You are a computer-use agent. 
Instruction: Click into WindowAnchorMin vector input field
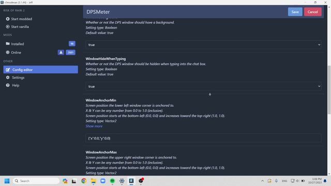(x=203, y=138)
